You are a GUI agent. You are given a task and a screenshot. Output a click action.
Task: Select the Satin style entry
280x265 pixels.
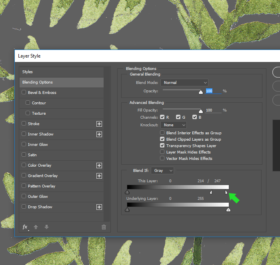[32, 155]
